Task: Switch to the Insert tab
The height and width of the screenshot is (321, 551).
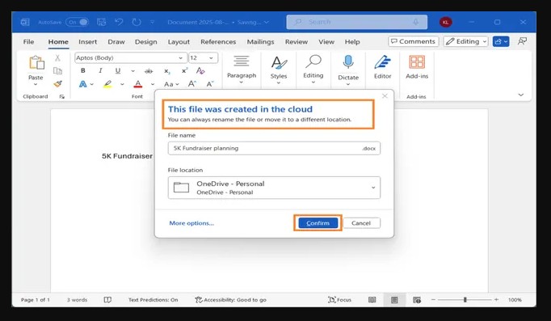Action: coord(87,42)
